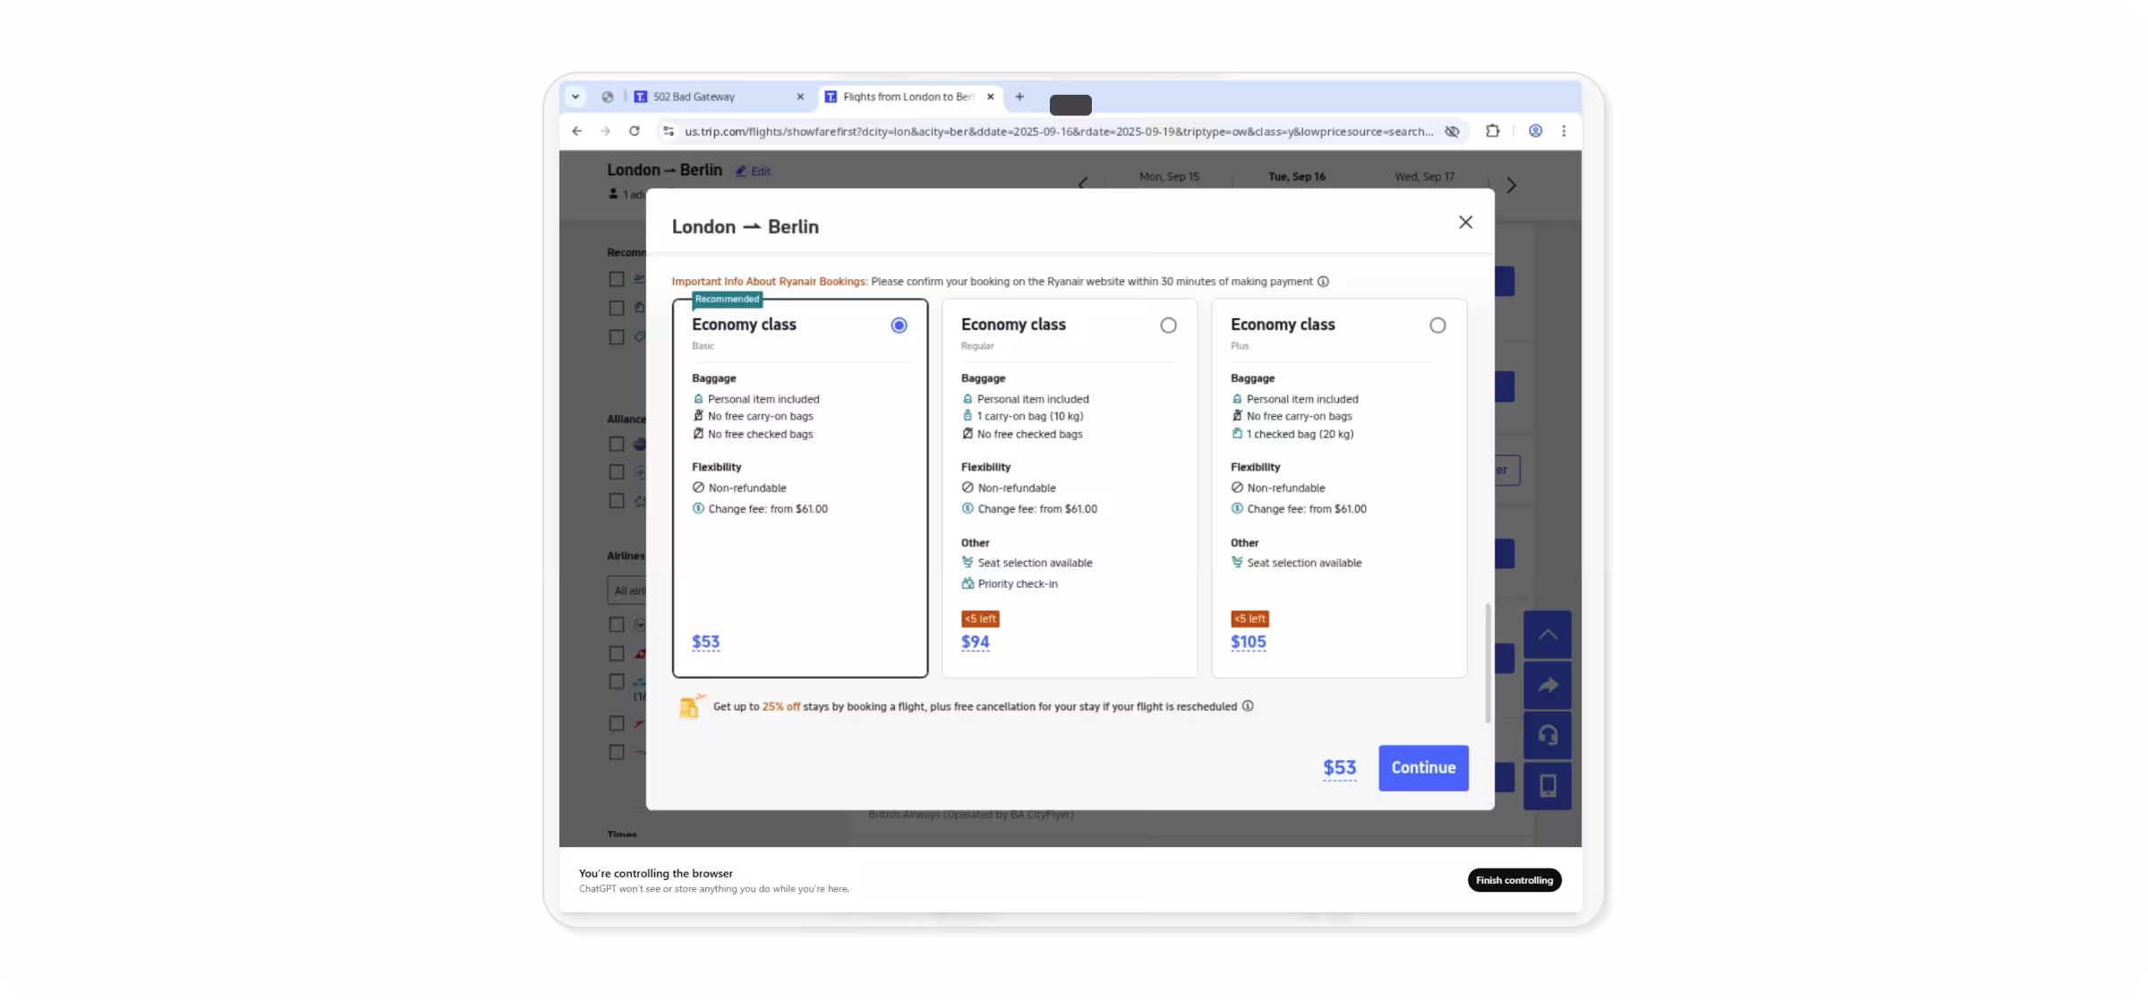Click the browser back arrow
Viewport: 2148px width, 1000px height.
coord(577,131)
